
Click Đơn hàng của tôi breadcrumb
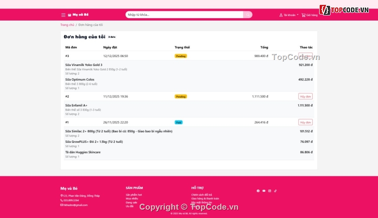pos(91,25)
